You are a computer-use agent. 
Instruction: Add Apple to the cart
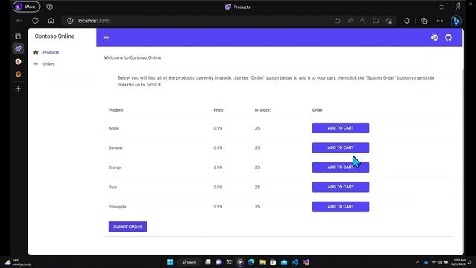[x=341, y=128]
